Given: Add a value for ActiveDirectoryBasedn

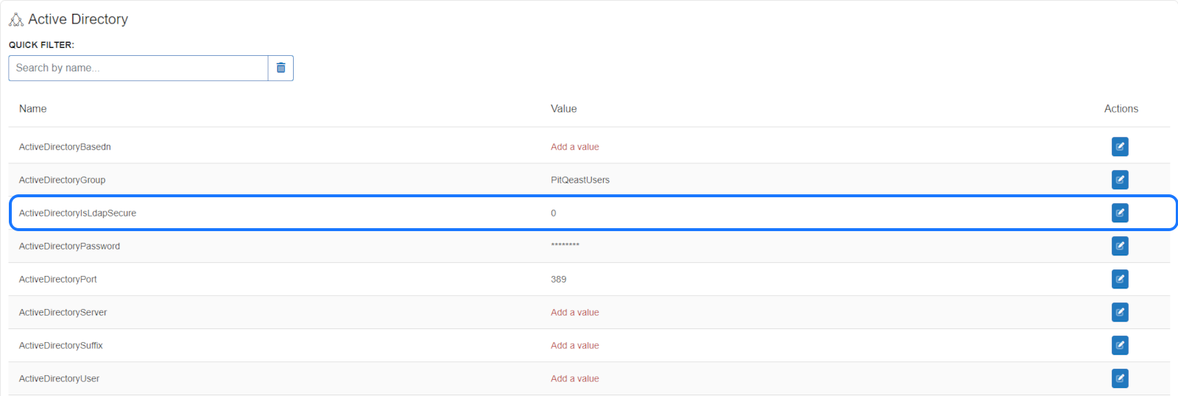Looking at the screenshot, I should point(575,146).
